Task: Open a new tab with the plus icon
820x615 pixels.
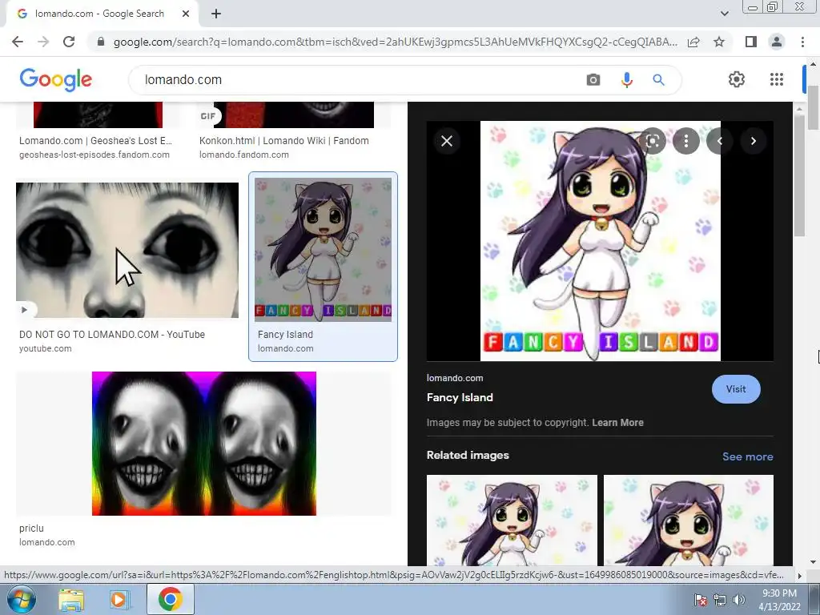Action: 216,14
